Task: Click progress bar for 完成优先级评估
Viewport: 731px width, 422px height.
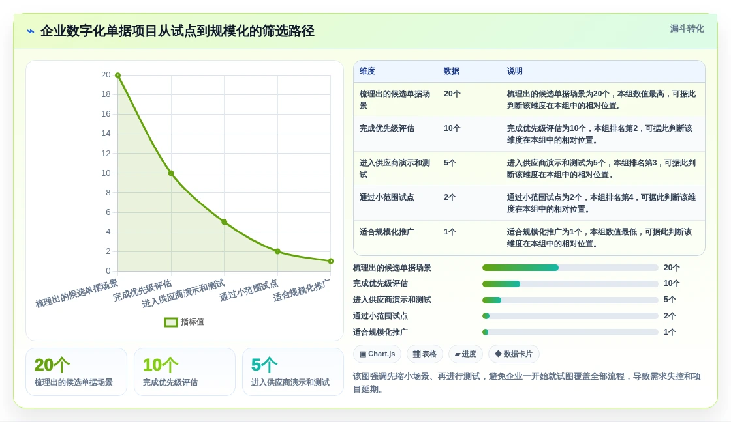Action: (x=570, y=284)
